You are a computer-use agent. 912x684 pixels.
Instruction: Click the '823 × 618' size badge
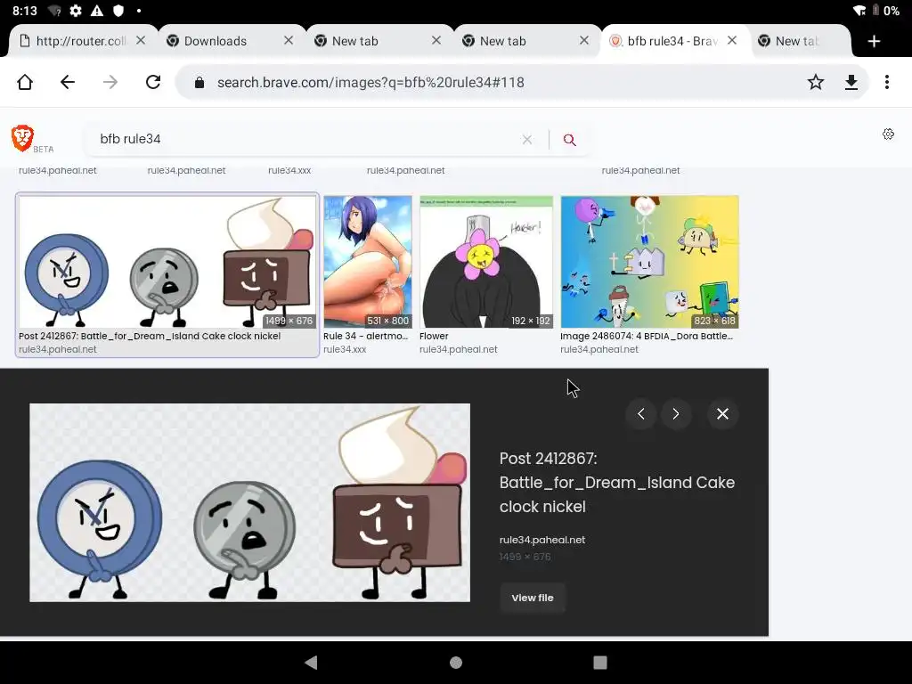(714, 321)
